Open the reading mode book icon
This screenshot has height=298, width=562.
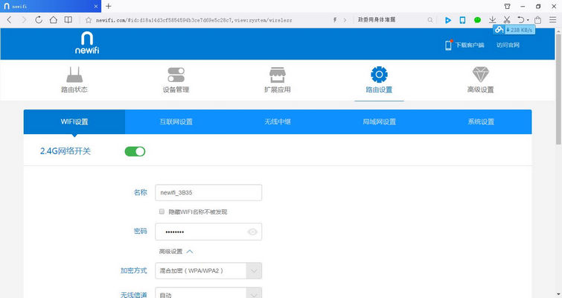coord(68,19)
